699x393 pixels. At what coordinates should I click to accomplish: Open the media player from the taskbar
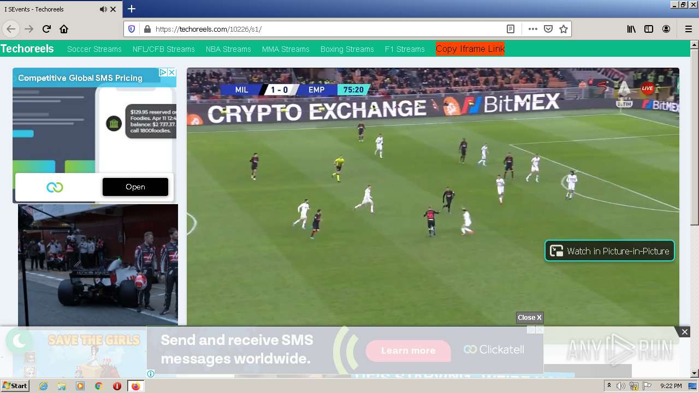(x=80, y=386)
